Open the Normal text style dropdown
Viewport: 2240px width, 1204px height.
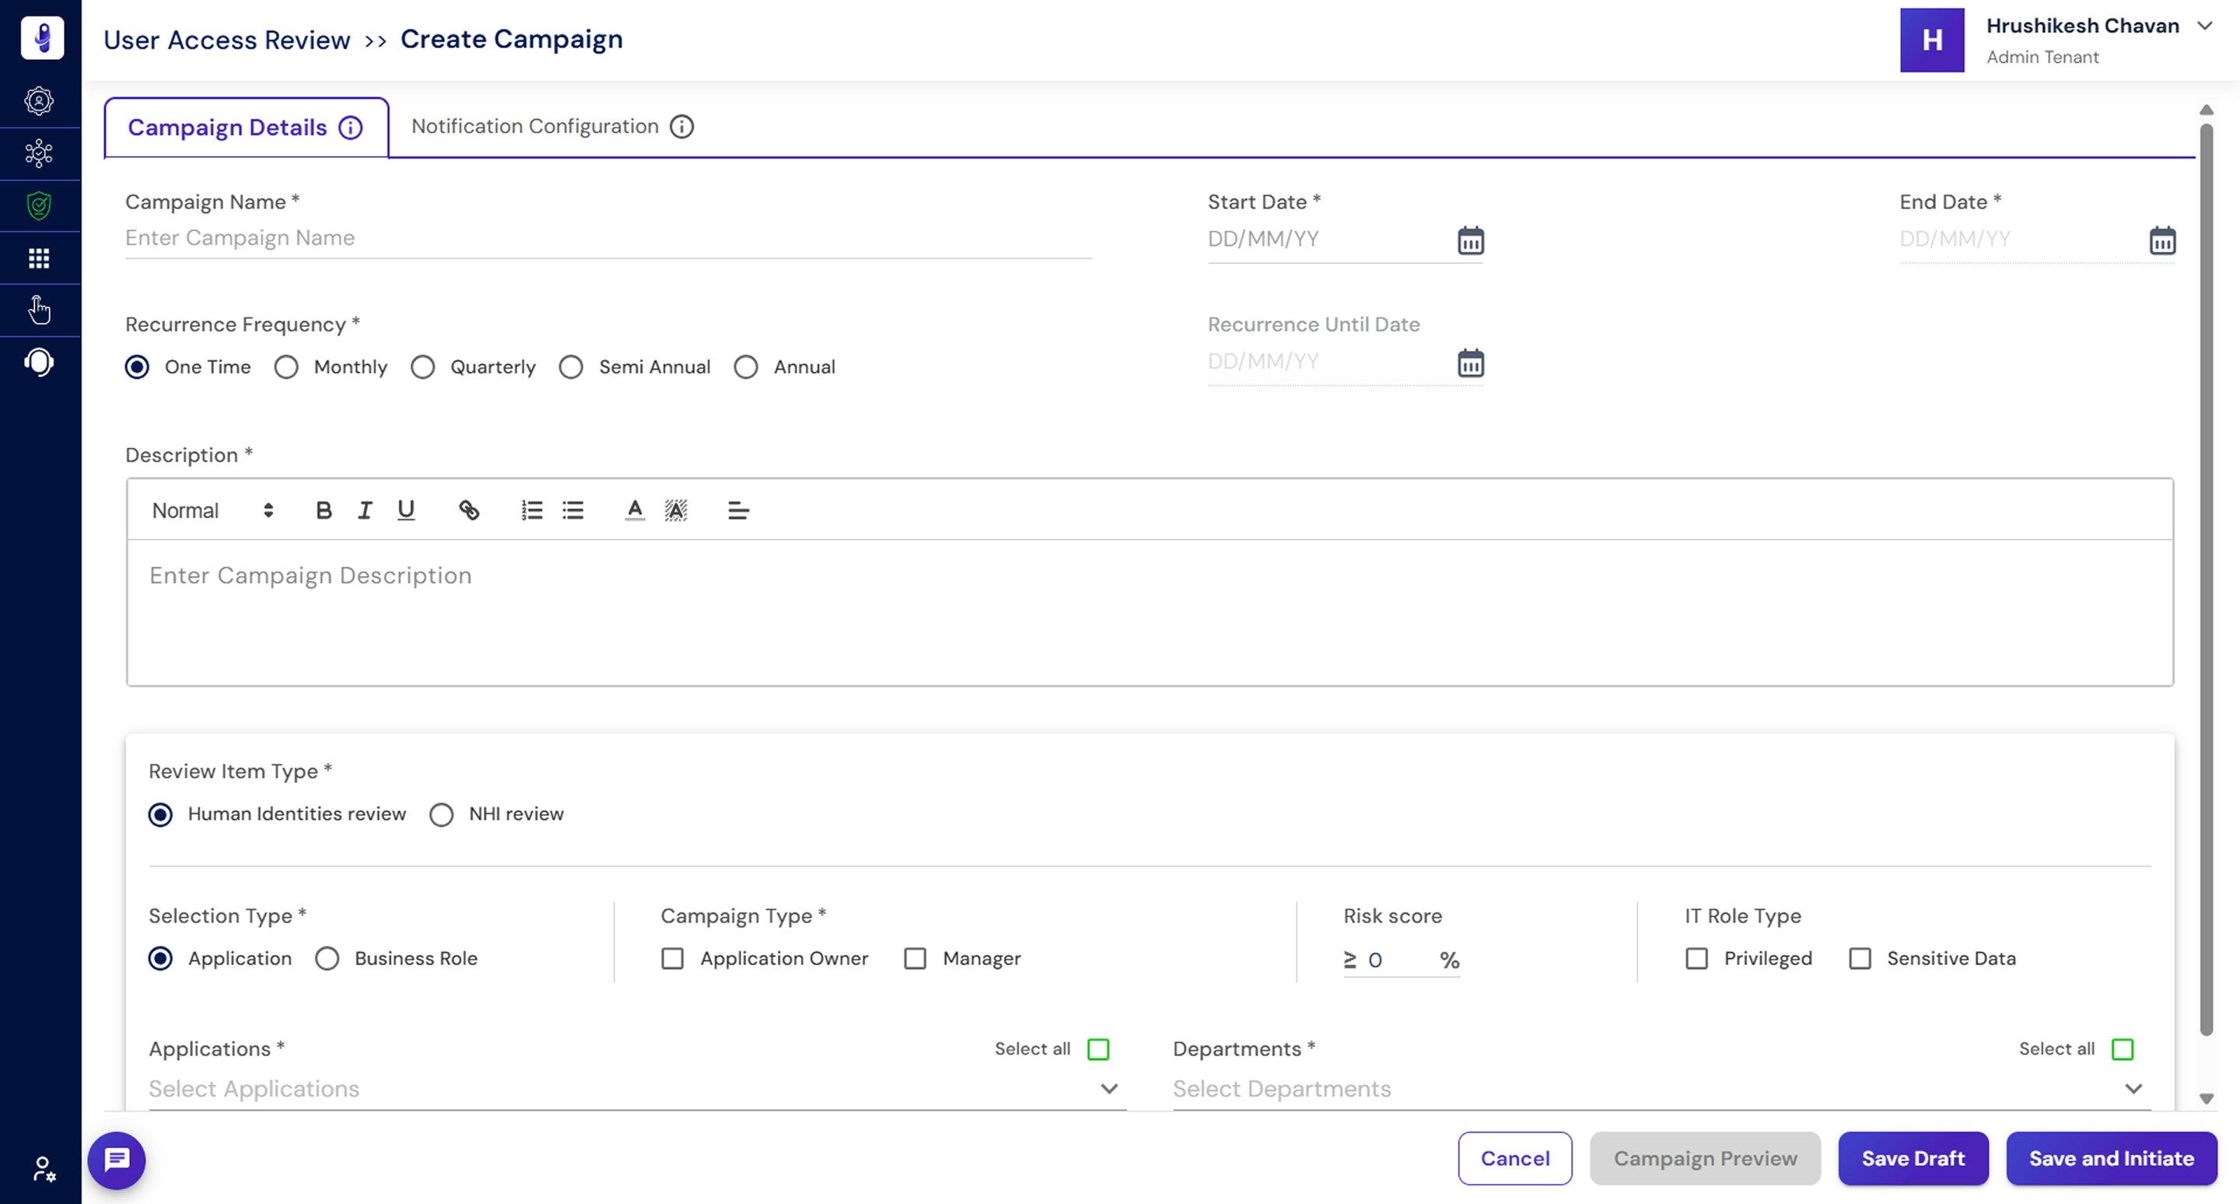point(208,510)
